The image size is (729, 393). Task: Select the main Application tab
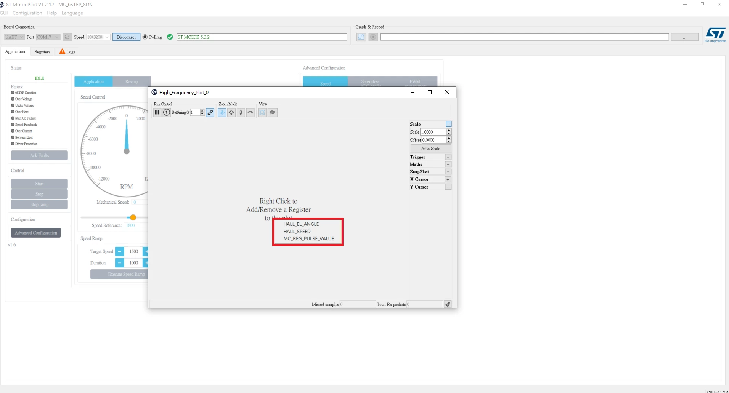[x=15, y=51]
